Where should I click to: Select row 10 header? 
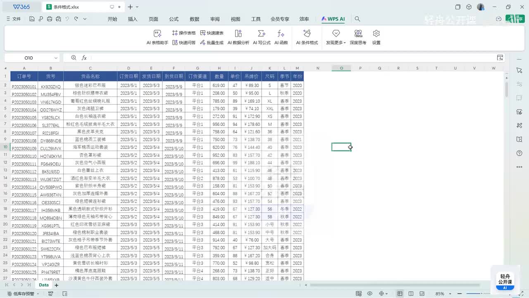click(x=5, y=147)
